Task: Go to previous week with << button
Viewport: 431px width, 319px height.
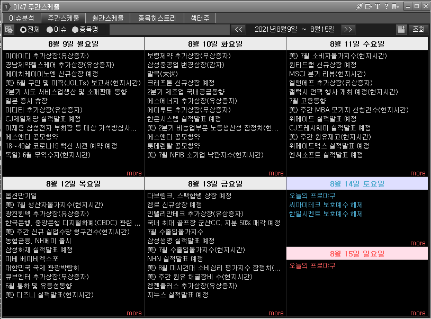Action: coord(239,30)
